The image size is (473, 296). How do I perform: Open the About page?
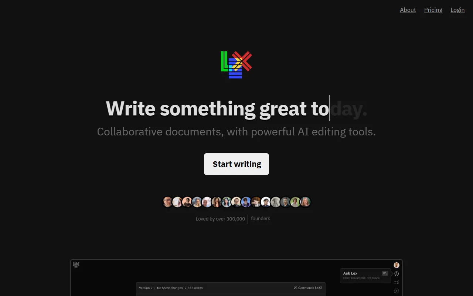click(408, 10)
